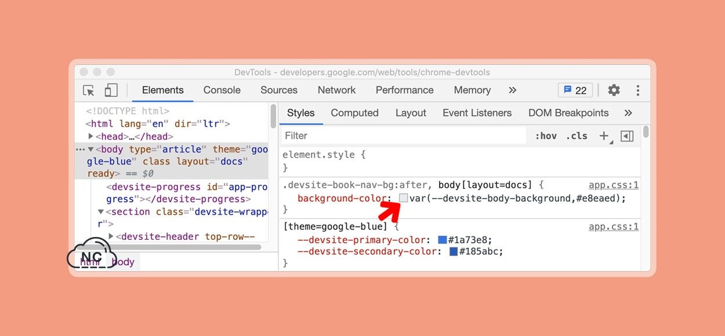Click the --devsite-secondary-color property name
This screenshot has height=336, width=725.
coord(368,252)
